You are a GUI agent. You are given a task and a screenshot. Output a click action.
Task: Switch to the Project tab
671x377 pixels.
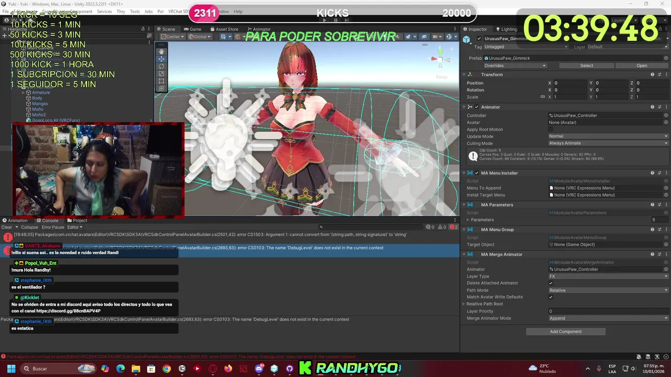click(x=77, y=220)
